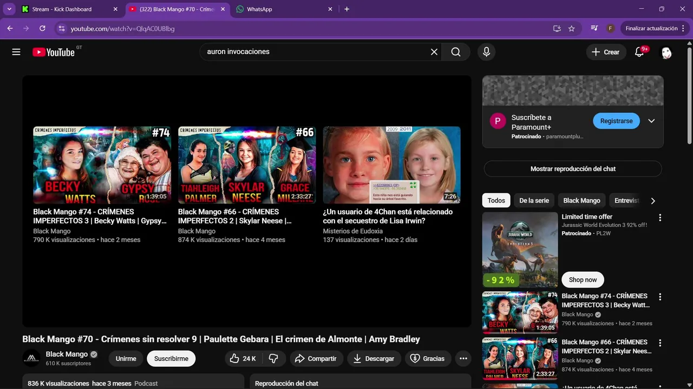Click the Unirme button

[126, 358]
